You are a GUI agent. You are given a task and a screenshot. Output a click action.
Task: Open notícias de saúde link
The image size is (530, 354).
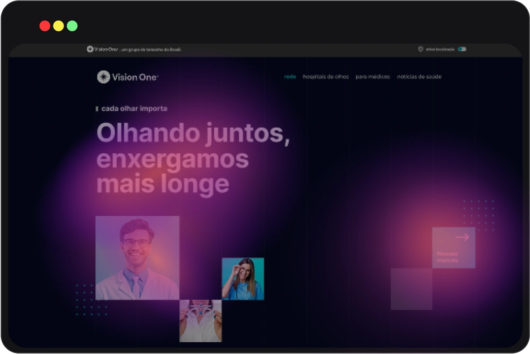tap(419, 77)
